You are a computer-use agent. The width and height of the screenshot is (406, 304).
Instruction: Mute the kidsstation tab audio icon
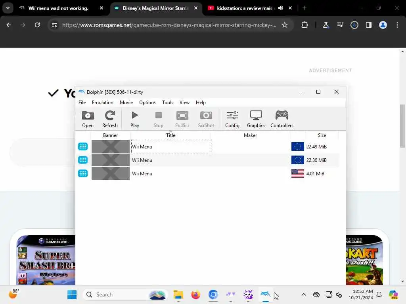[281, 8]
